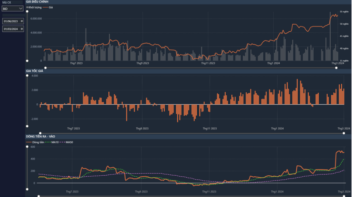Open calendar picker for start date 01/06/2023
Screen dimensions: 352x197
[x=22, y=21]
